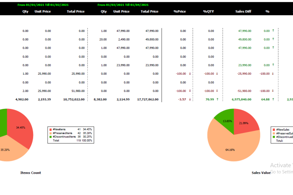This screenshot has height=195, width=293.
Task: Select the 2,193.39 average unit price total
Action: click(44, 99)
